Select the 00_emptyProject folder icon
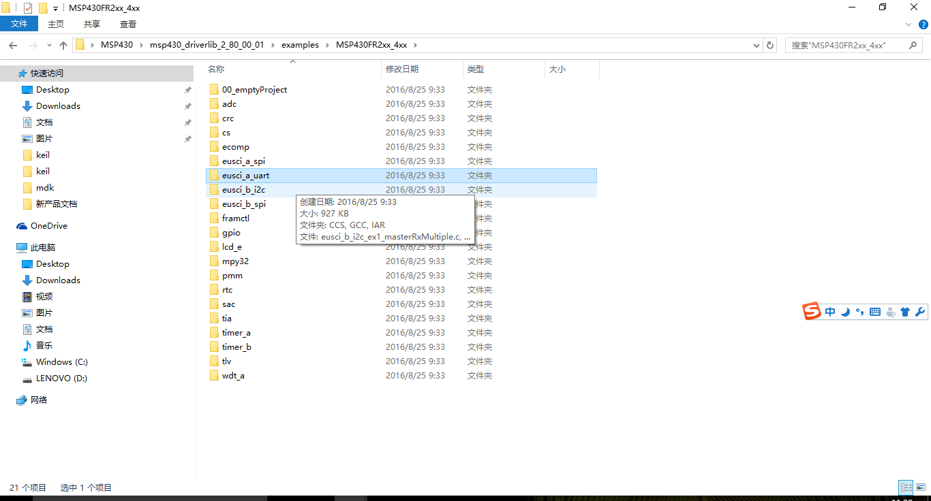 (x=214, y=90)
